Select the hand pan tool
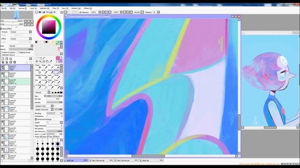Viewport: 300px width, 168px height. [x=47, y=62]
